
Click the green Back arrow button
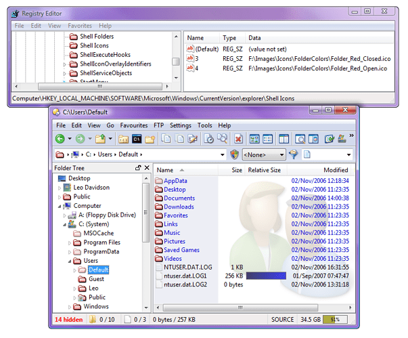click(x=60, y=139)
